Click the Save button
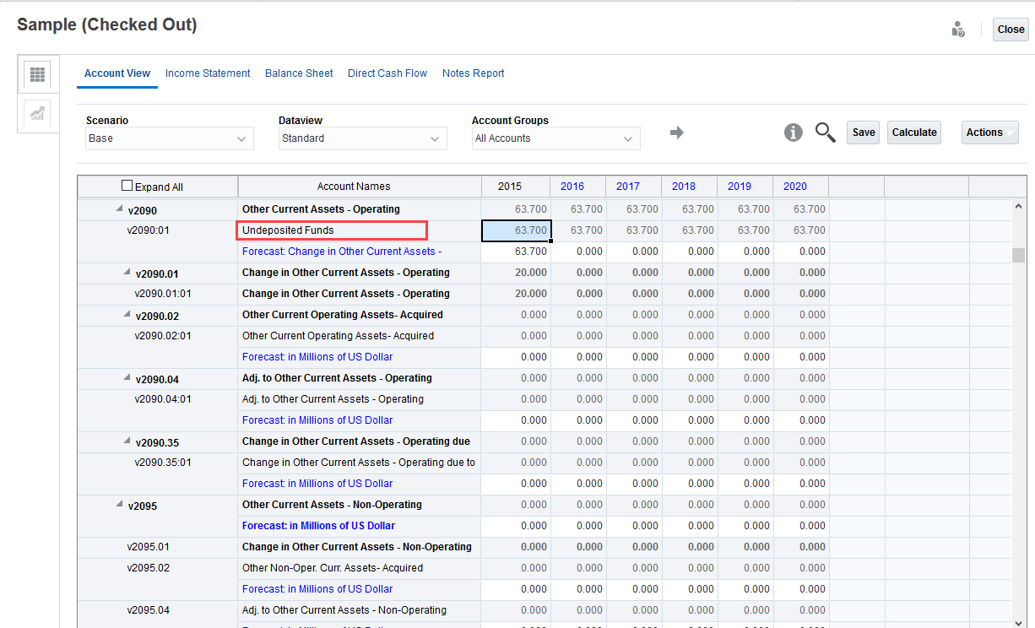Image resolution: width=1035 pixels, height=628 pixels. pos(863,133)
